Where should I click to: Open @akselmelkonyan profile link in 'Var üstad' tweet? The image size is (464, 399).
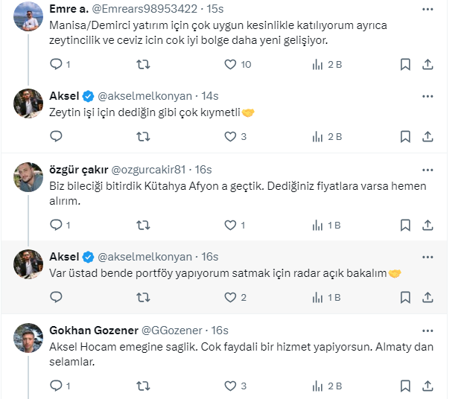coord(145,256)
